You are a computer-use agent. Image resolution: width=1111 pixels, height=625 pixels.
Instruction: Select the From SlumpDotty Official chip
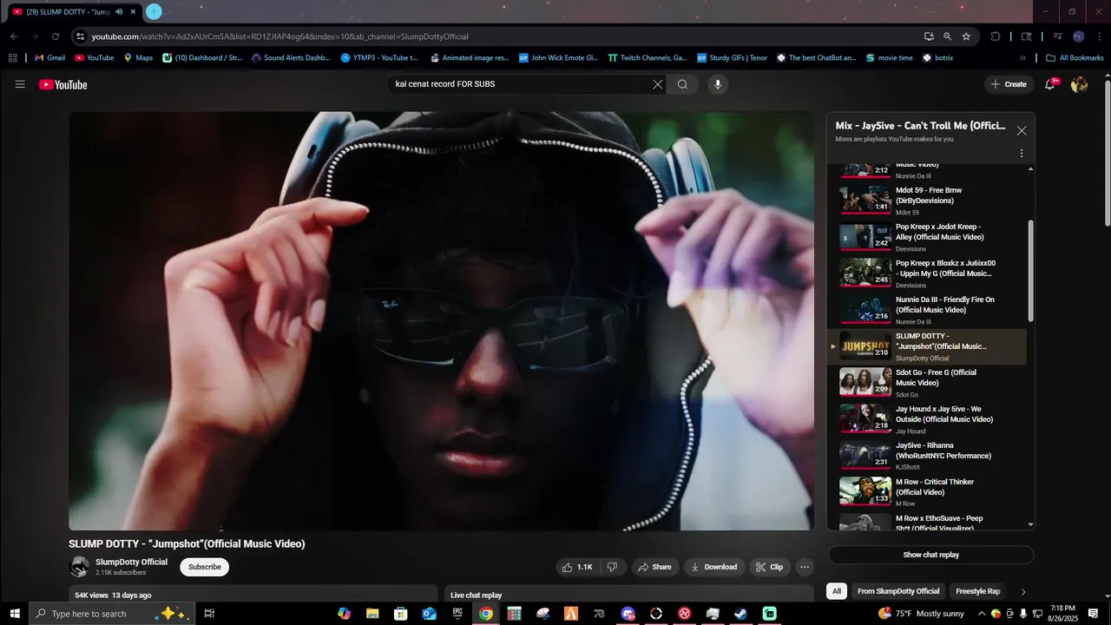click(x=898, y=591)
